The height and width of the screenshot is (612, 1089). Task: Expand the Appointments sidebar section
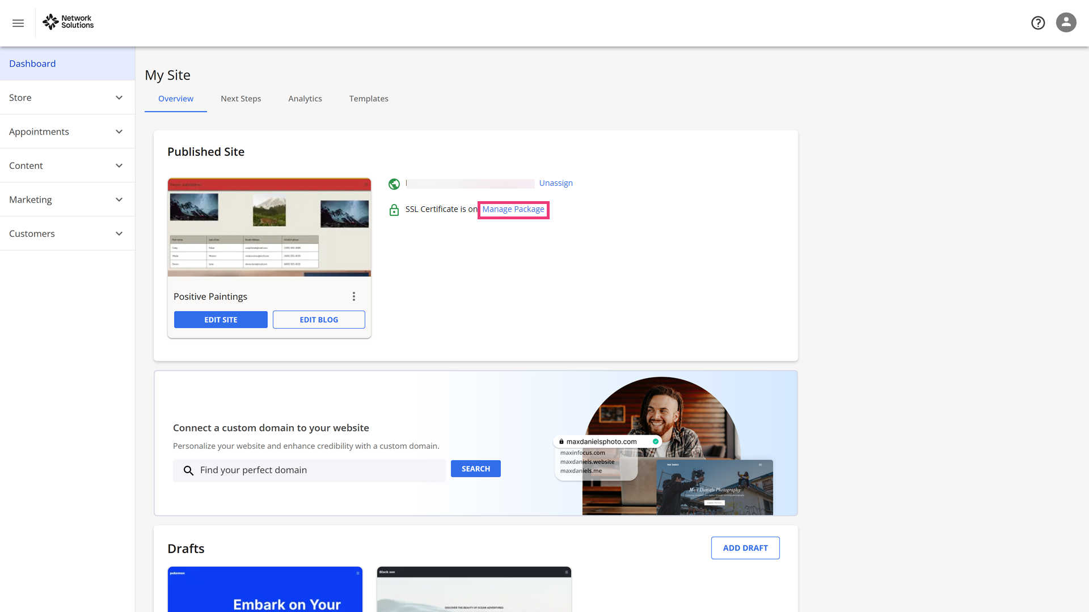point(67,131)
